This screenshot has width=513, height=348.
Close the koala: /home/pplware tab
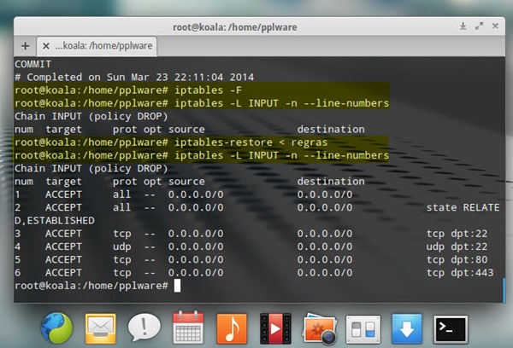click(x=46, y=46)
